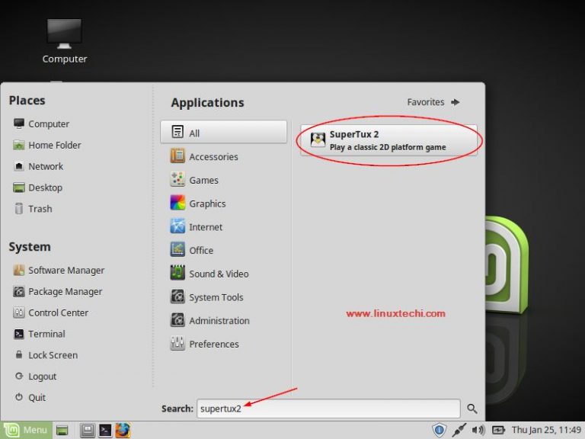Screen dimensions: 585x439
Task: Click the Games category icon
Action: [x=177, y=180]
